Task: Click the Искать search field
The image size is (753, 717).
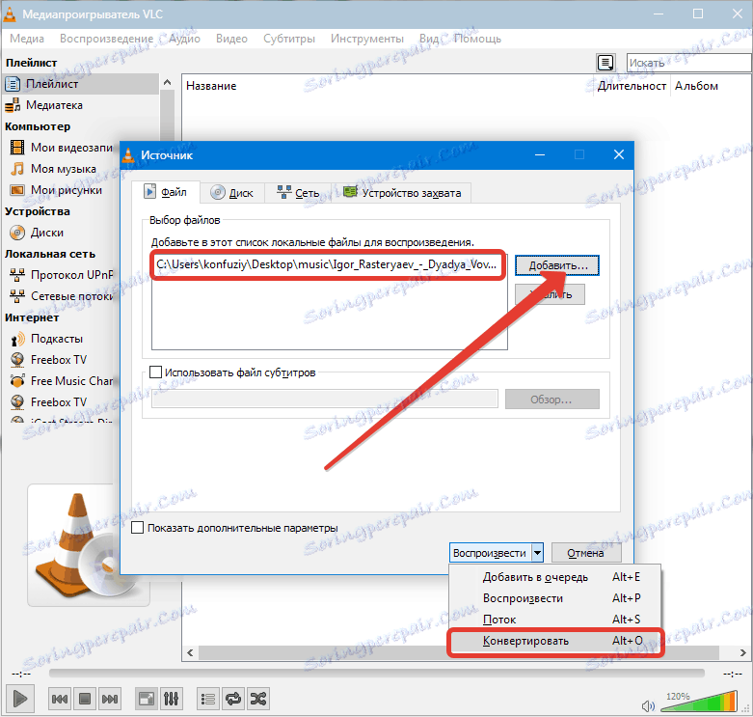Action: [x=688, y=63]
